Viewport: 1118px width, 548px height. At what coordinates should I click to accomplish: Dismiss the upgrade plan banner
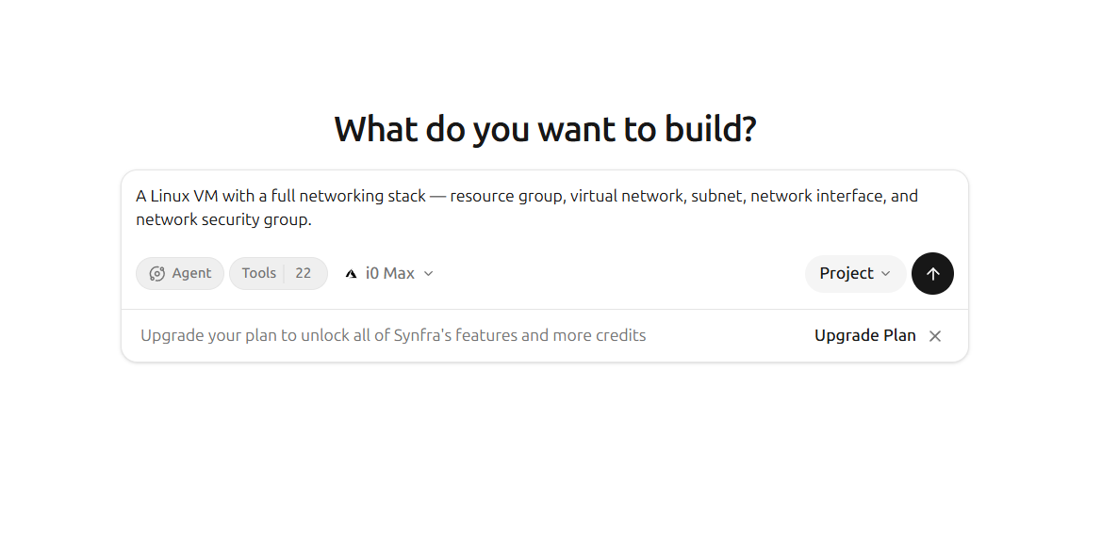point(935,335)
